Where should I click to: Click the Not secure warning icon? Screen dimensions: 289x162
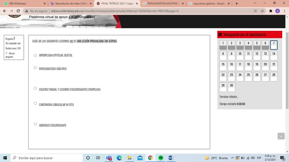coord(27,11)
